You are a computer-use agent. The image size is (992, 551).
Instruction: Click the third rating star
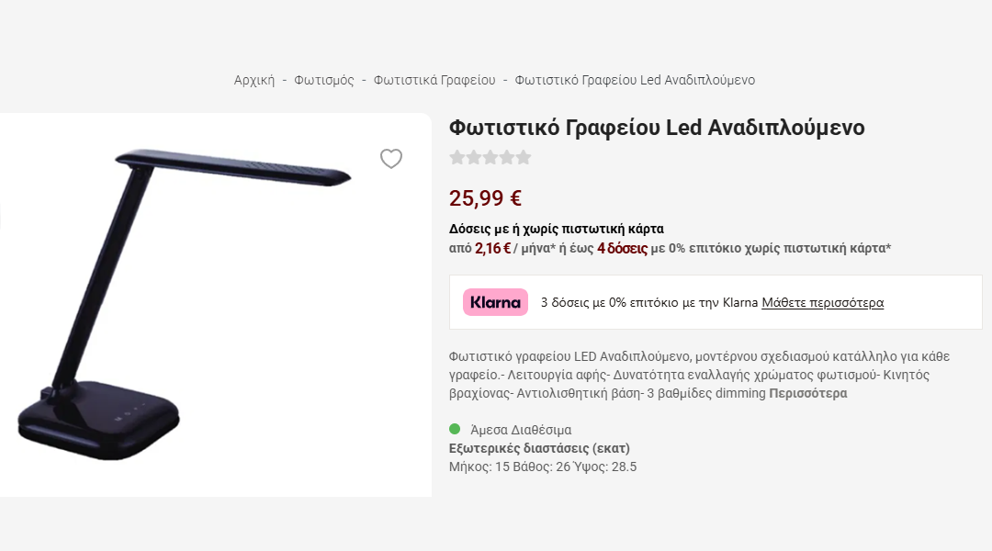(x=490, y=157)
